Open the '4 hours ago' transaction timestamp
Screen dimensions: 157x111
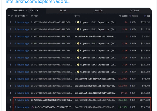22,100
